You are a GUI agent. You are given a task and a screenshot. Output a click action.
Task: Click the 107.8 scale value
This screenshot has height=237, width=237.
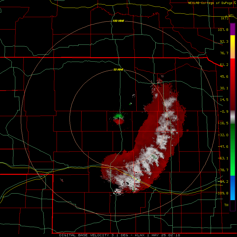pyautogui.click(x=223, y=29)
